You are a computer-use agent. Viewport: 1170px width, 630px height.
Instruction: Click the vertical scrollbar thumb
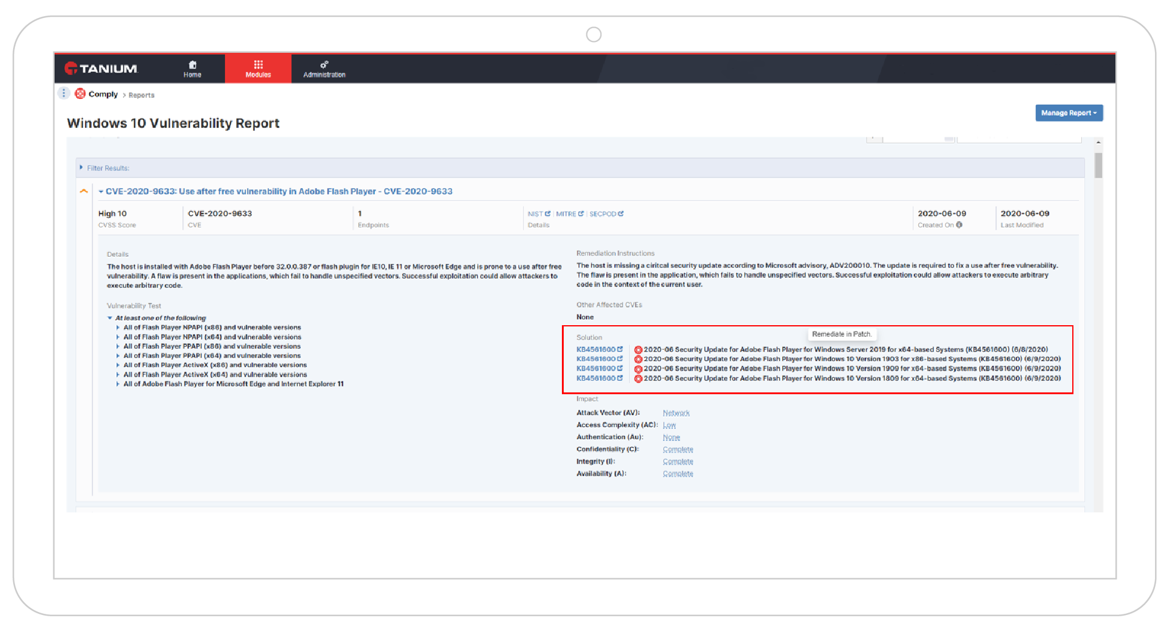[1098, 166]
